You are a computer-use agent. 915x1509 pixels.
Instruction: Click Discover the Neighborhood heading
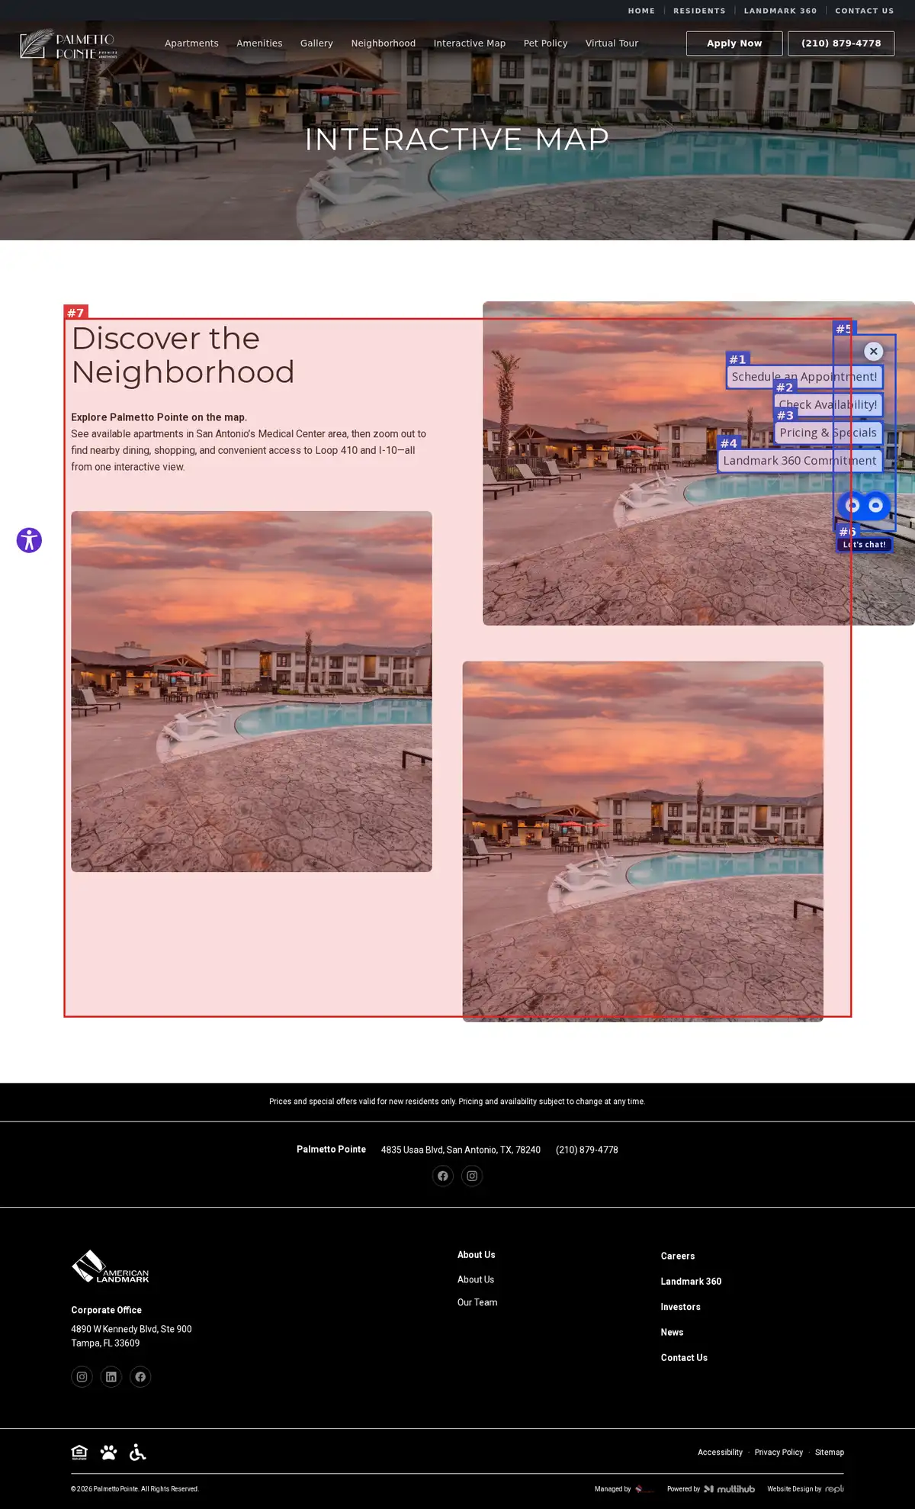(x=183, y=355)
